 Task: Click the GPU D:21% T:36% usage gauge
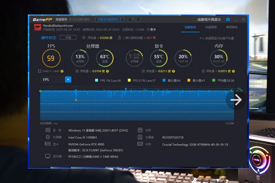click(x=134, y=58)
